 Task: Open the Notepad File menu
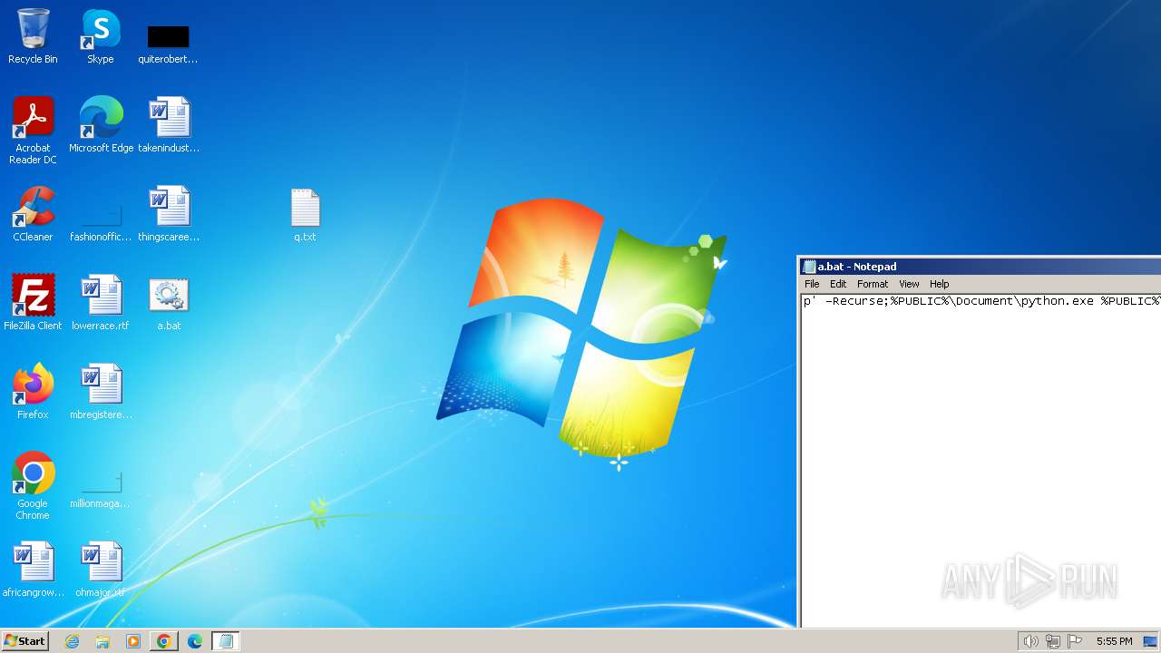click(x=812, y=284)
